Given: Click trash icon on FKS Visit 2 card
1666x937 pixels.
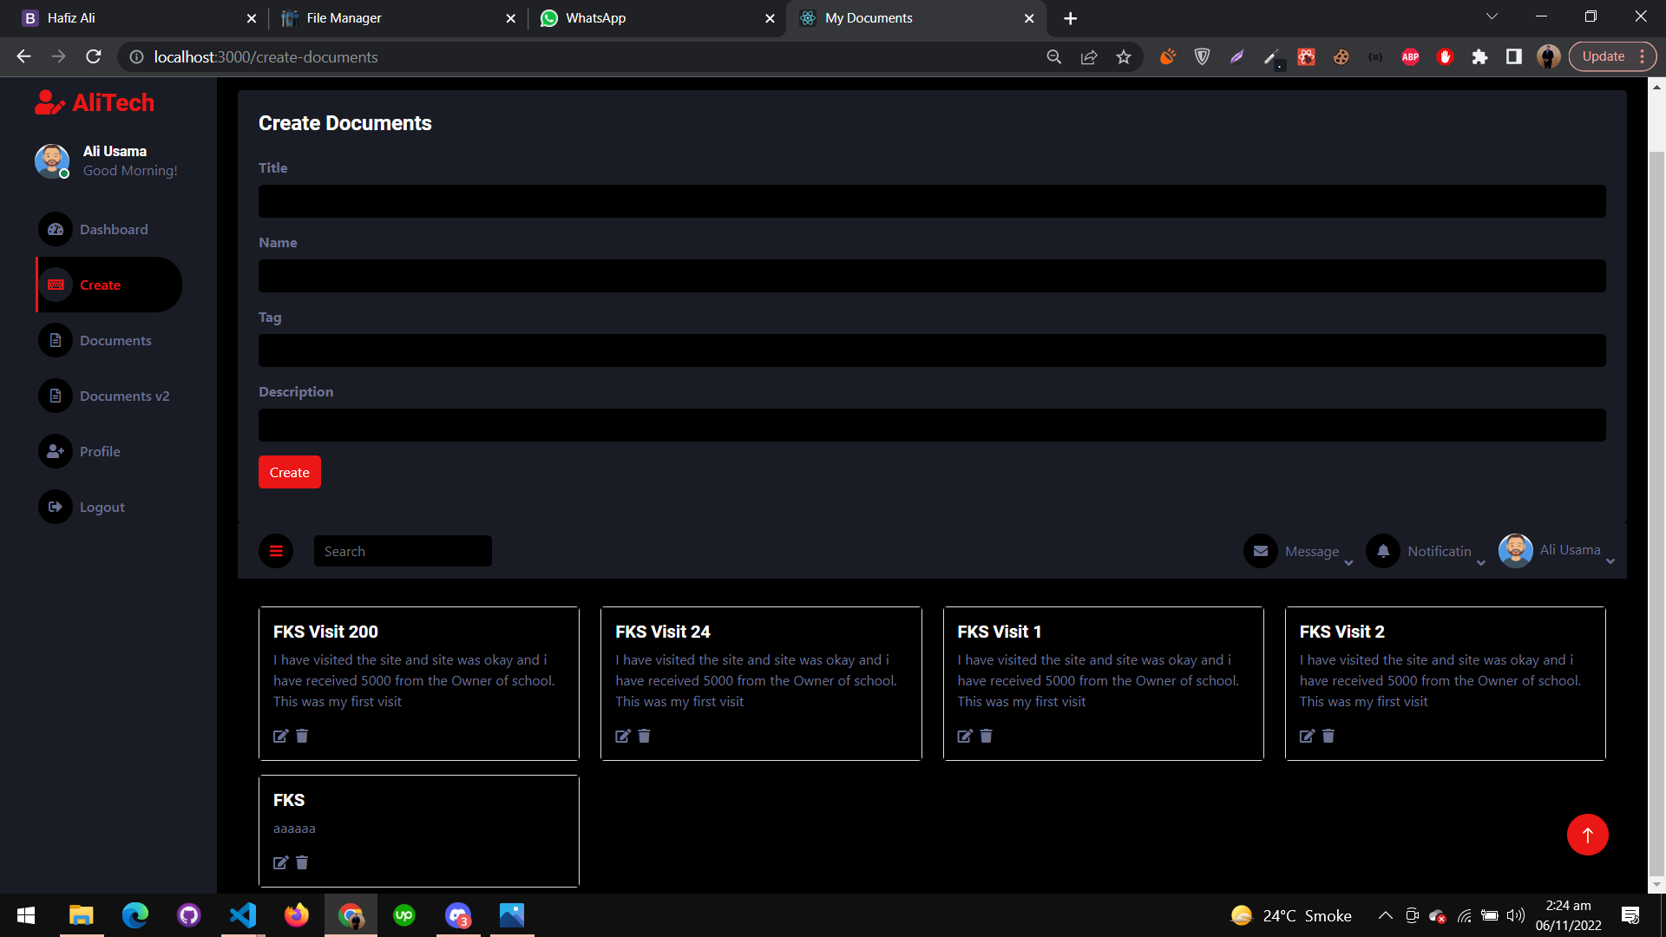Looking at the screenshot, I should tap(1328, 736).
